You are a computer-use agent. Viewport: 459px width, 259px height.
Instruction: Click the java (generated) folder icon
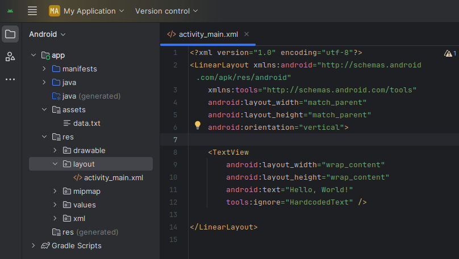(x=56, y=96)
